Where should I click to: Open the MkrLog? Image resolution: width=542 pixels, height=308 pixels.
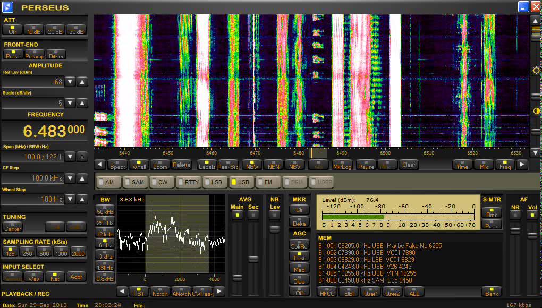pos(342,165)
